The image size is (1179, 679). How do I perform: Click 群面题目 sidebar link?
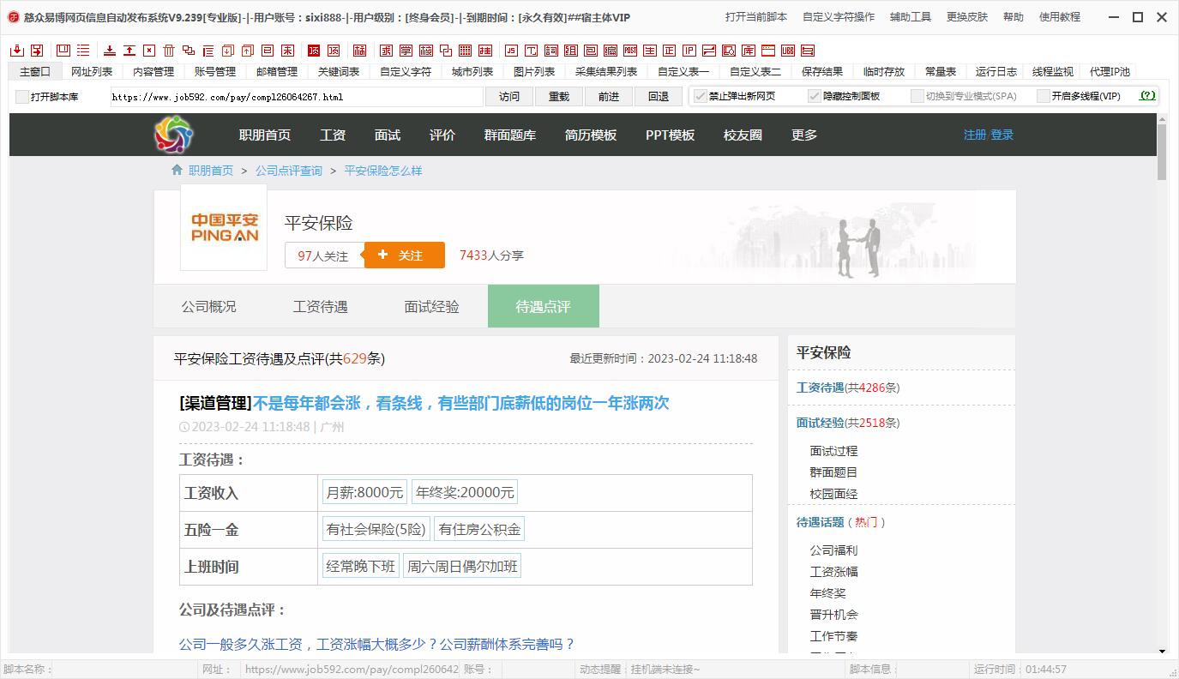click(834, 472)
